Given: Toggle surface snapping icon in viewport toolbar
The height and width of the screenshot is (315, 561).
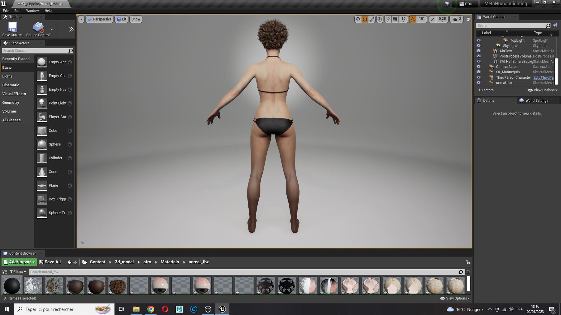Looking at the screenshot, I should [388, 19].
